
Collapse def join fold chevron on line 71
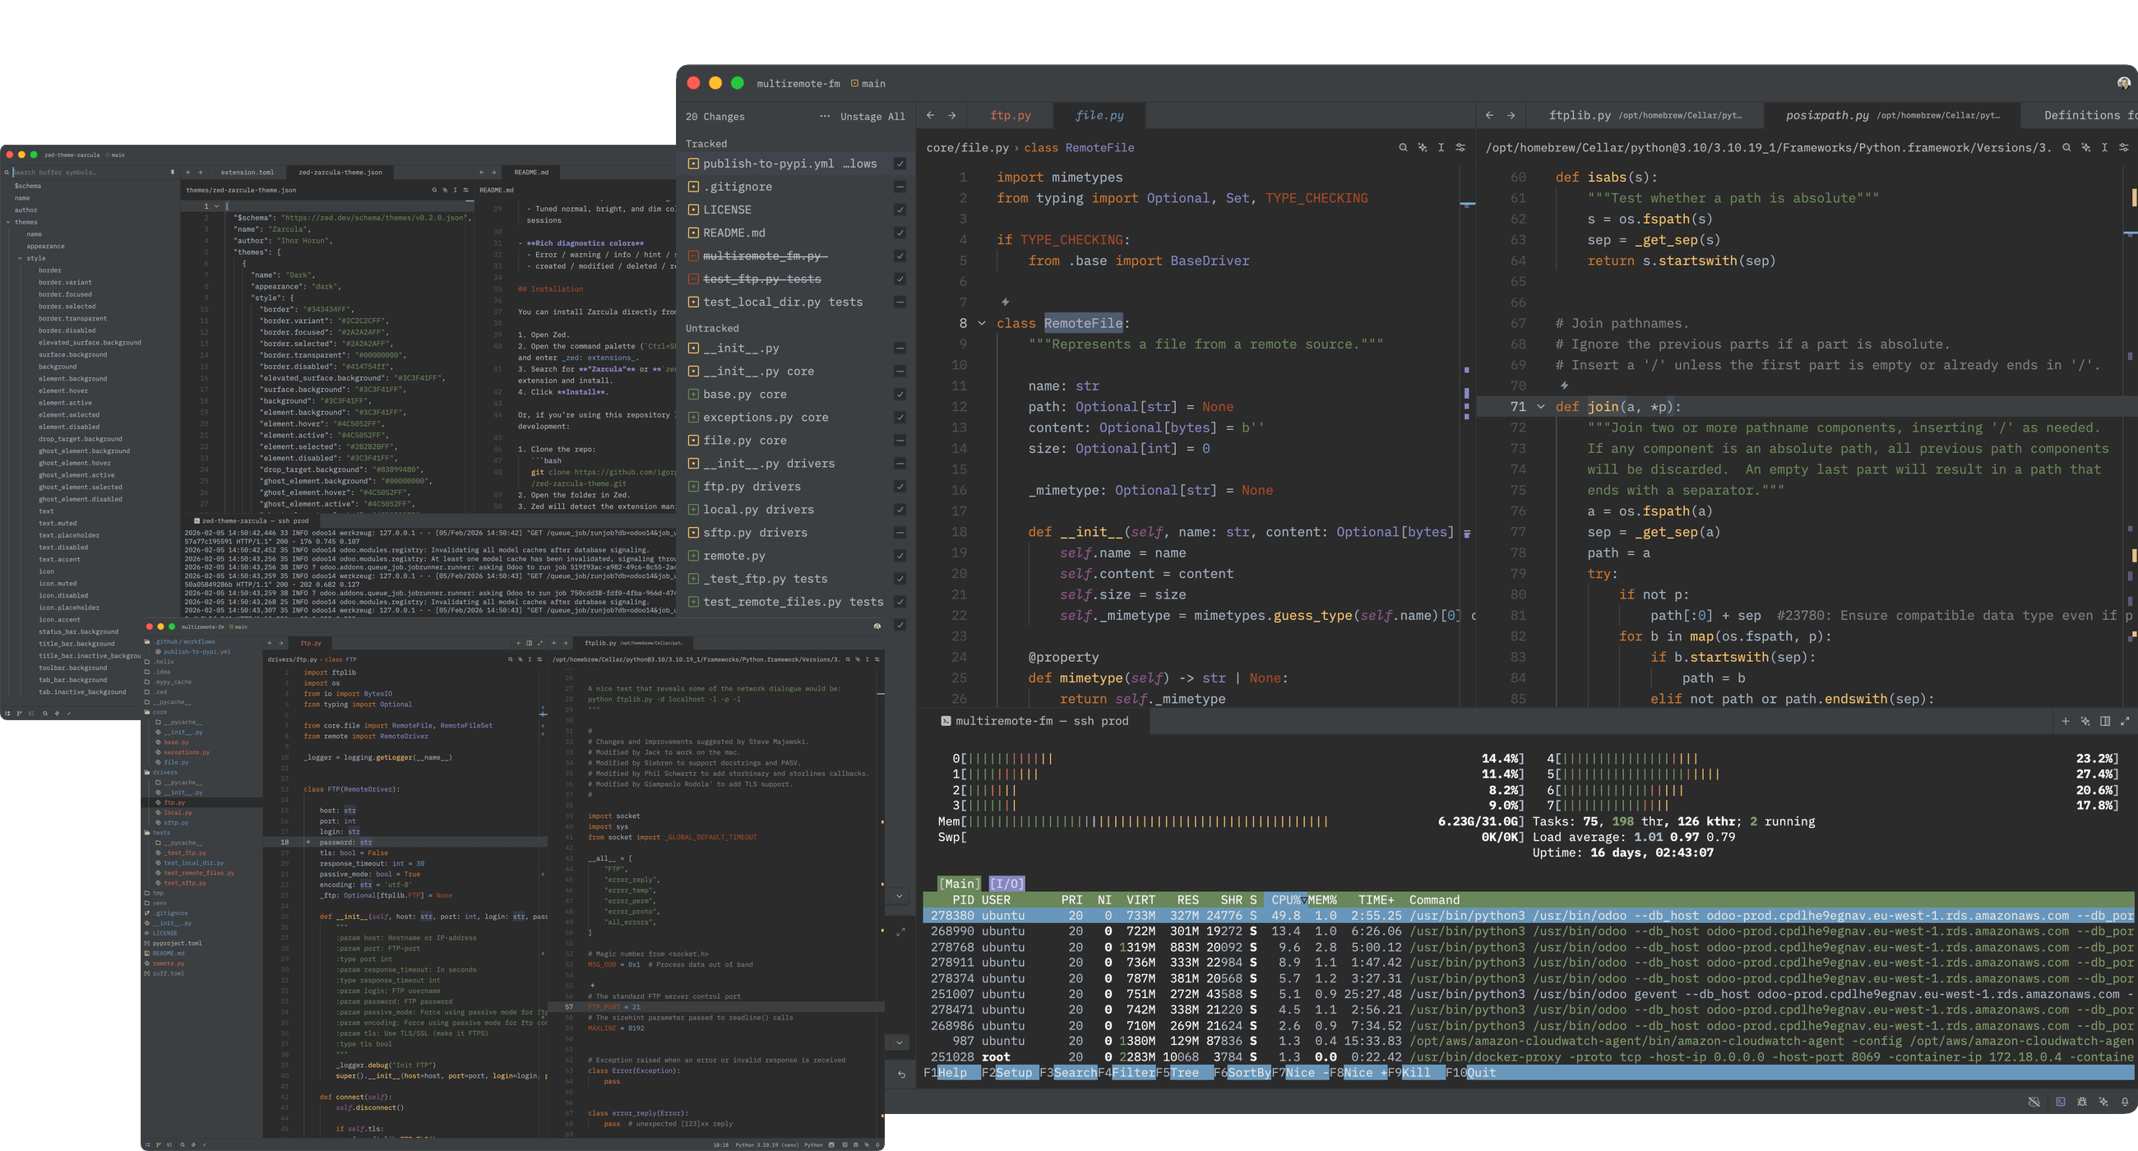click(1540, 407)
